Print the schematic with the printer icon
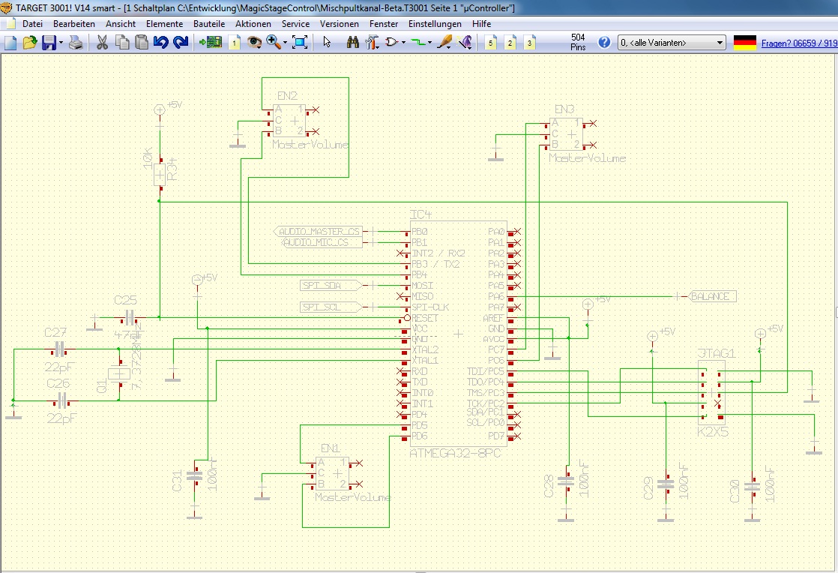The width and height of the screenshot is (838, 573). click(x=76, y=43)
